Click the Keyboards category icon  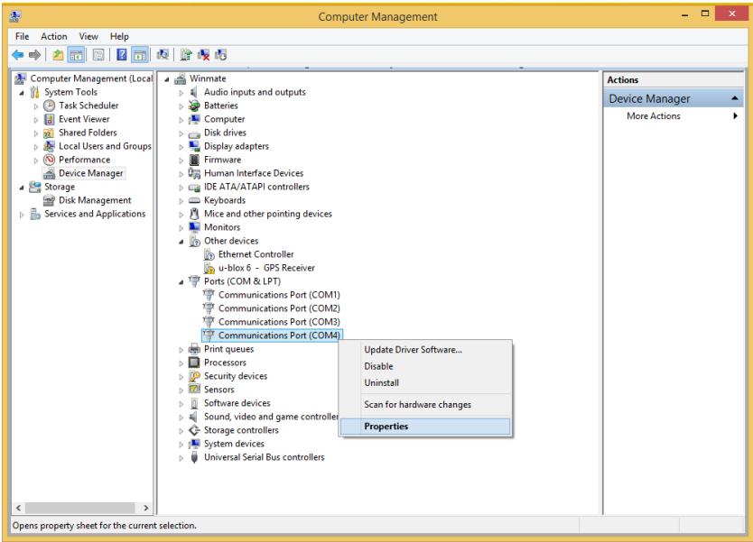[194, 200]
